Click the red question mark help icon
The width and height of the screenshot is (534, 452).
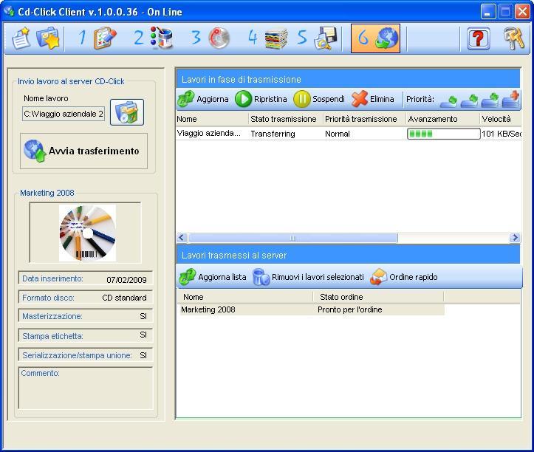tap(479, 38)
